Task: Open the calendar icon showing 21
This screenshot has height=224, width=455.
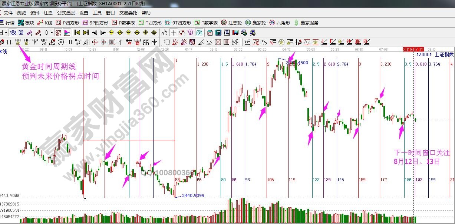Action: tap(210, 33)
